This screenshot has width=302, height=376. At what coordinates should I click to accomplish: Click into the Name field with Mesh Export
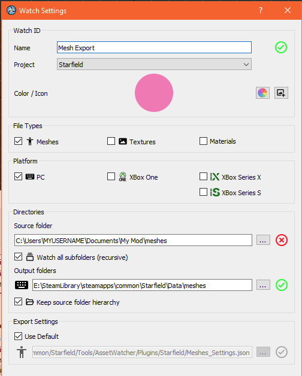click(x=154, y=47)
